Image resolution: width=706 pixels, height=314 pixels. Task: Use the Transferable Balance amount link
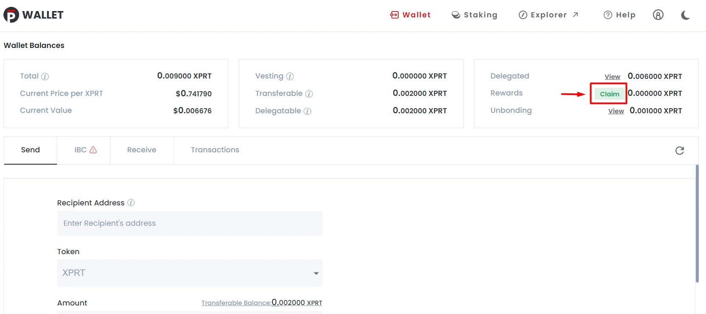(x=262, y=303)
